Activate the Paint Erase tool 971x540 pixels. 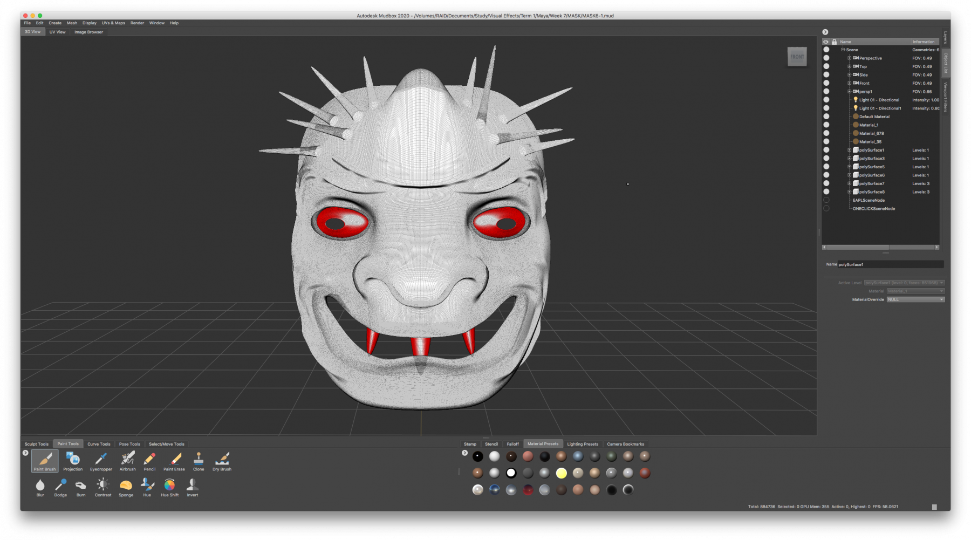(x=174, y=461)
